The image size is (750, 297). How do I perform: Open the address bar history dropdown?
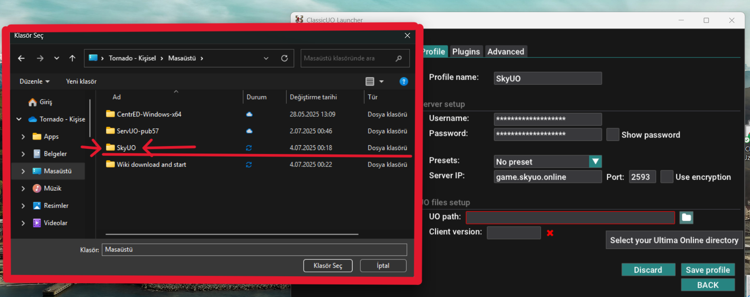[x=266, y=58]
